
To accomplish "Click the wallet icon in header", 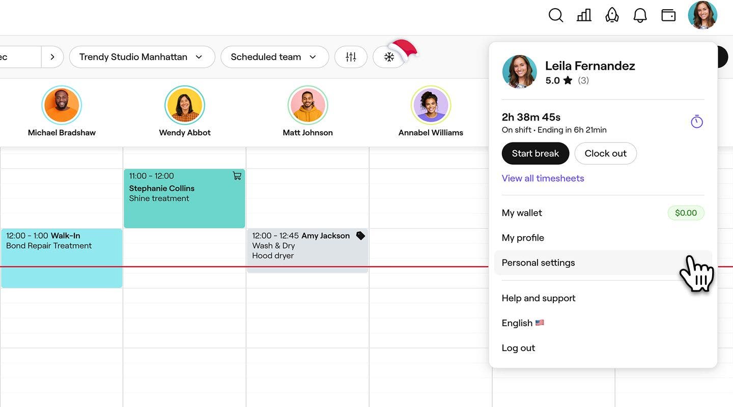I will pos(668,15).
